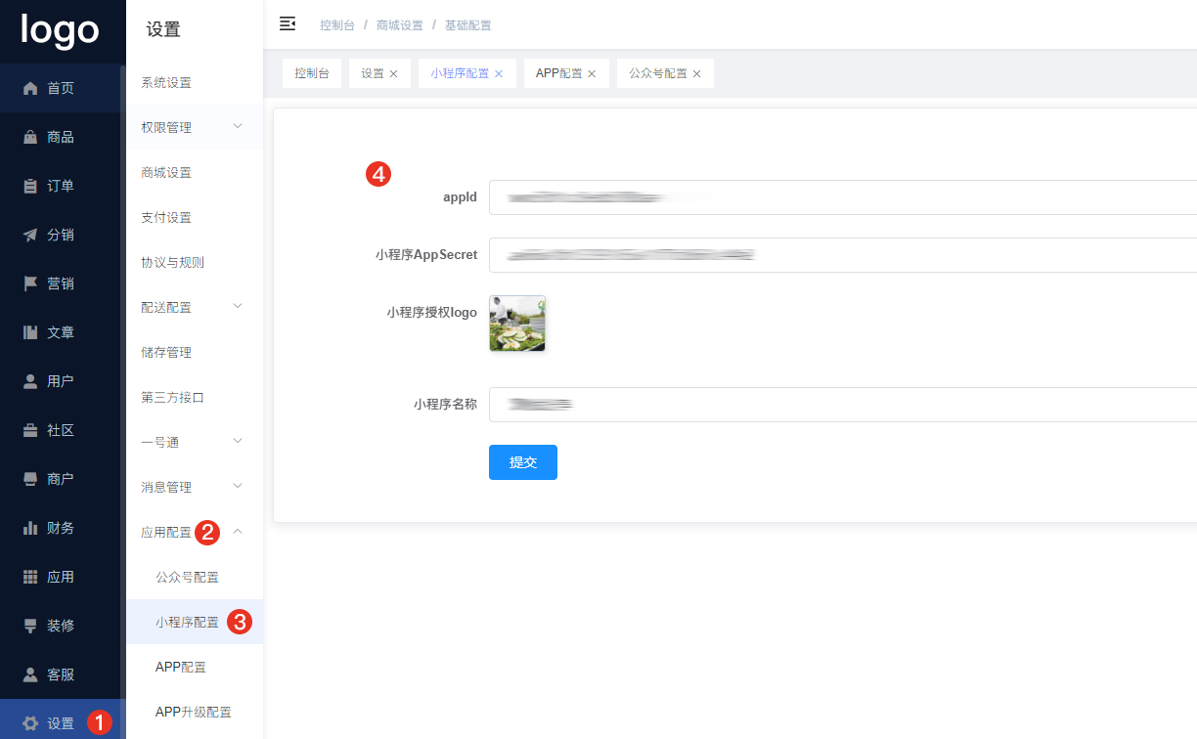This screenshot has height=739, width=1197.
Task: Expand the 配送配置 submenu
Action: click(238, 307)
